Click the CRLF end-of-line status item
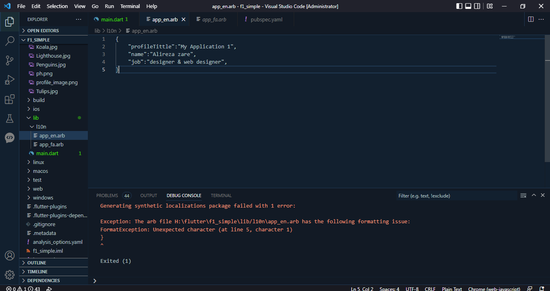The width and height of the screenshot is (550, 291). [430, 289]
